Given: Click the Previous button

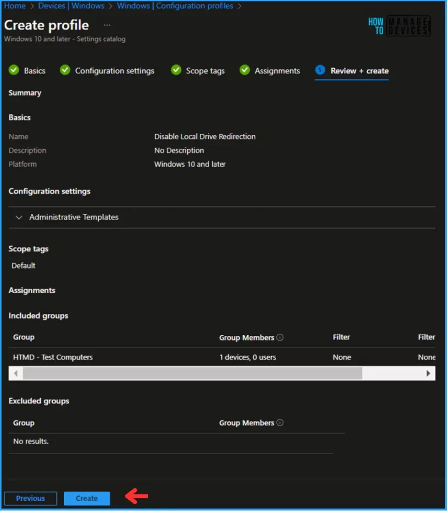Looking at the screenshot, I should coord(30,498).
